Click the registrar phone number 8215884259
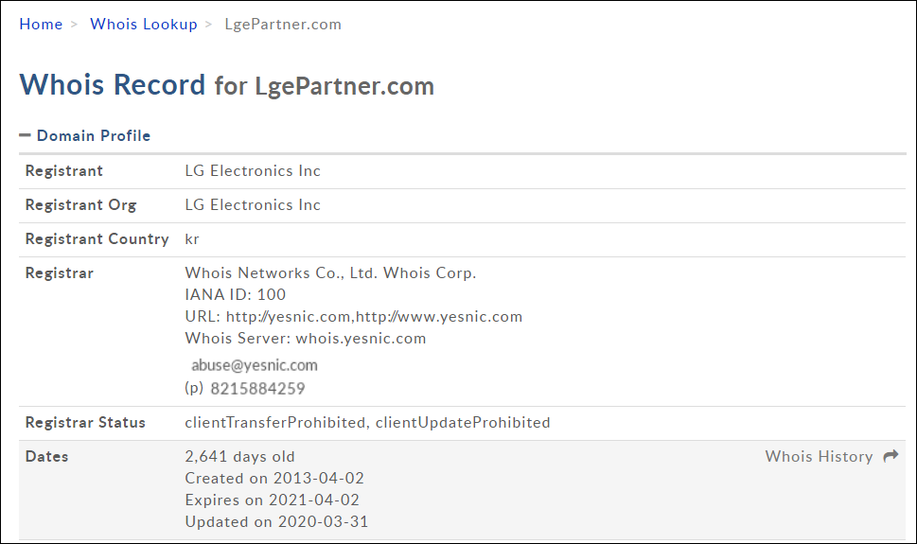The image size is (917, 544). coord(257,389)
